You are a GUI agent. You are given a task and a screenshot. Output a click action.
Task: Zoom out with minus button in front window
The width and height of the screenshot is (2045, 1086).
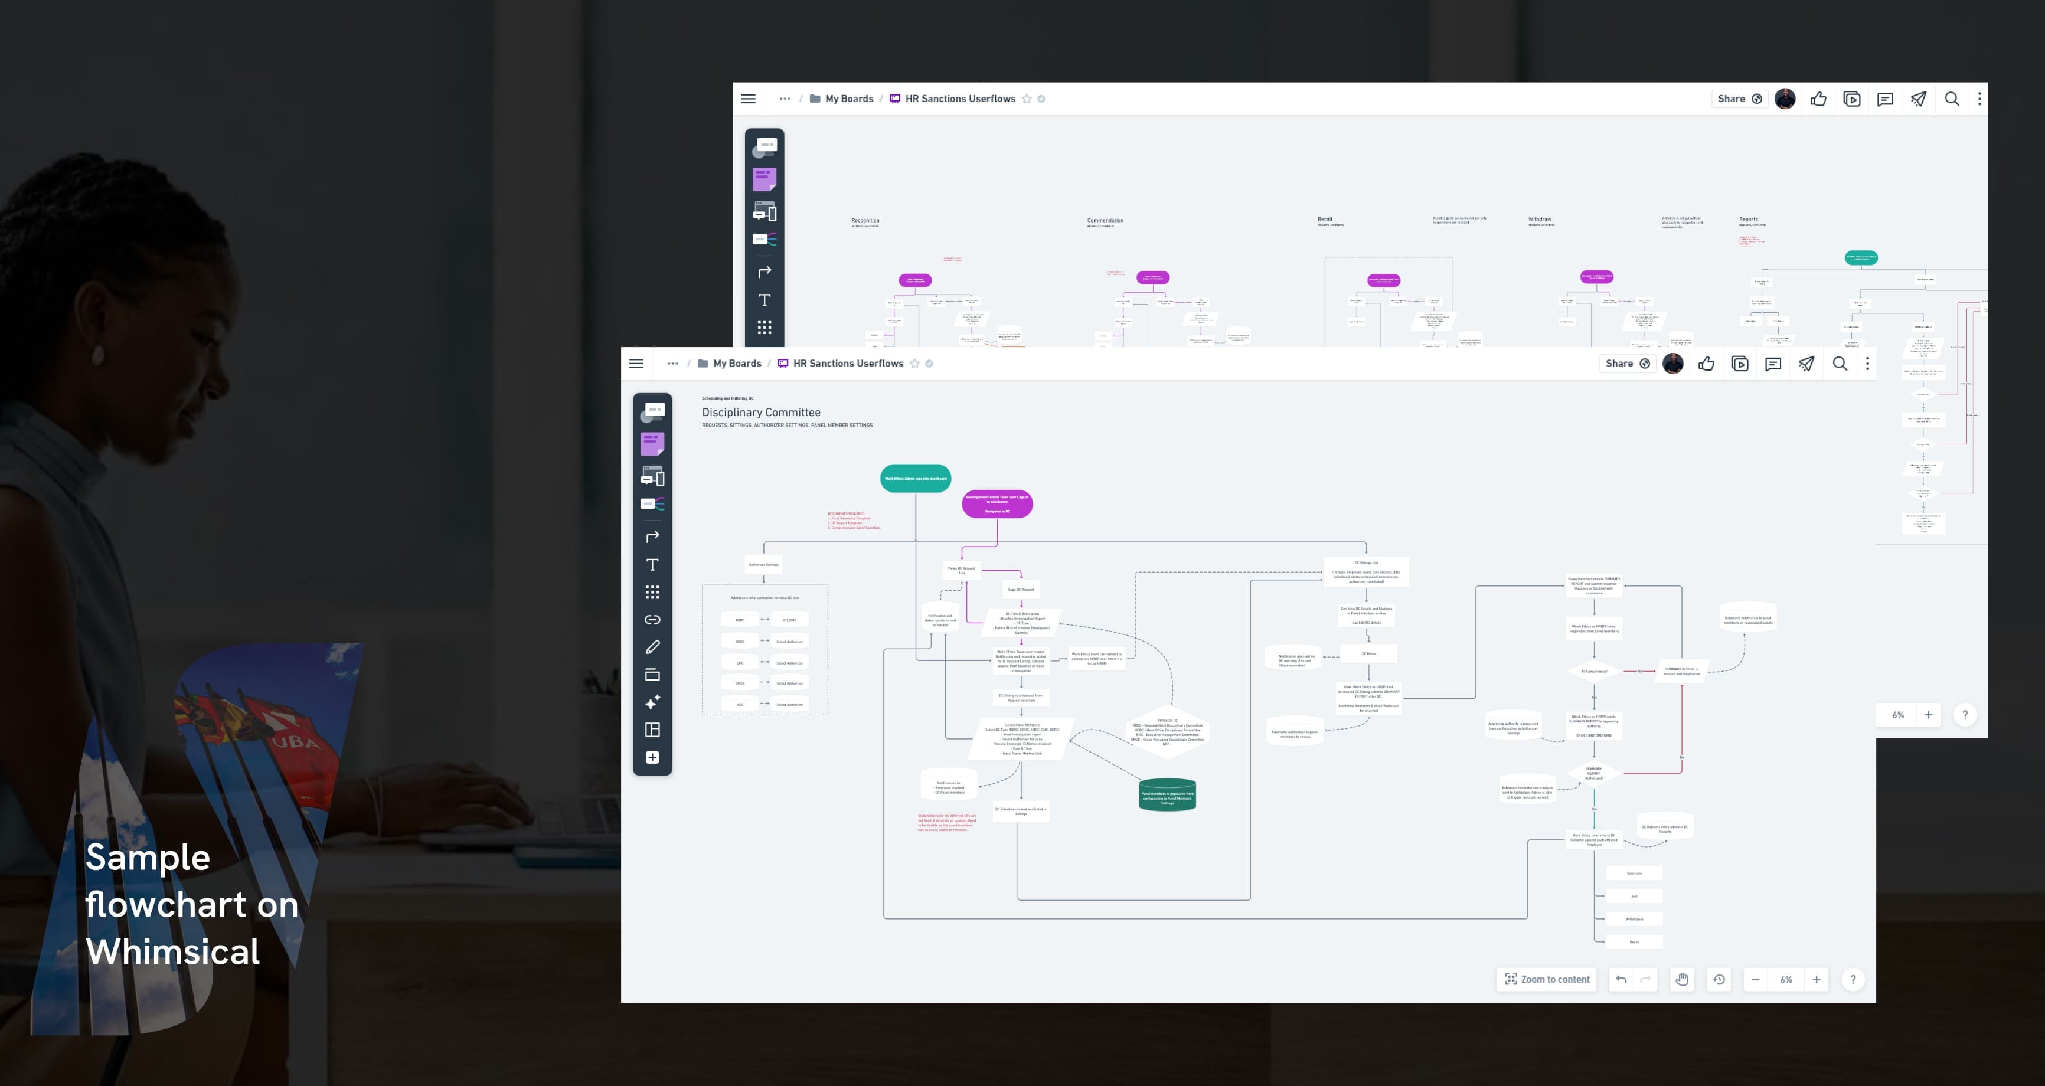[x=1755, y=980]
